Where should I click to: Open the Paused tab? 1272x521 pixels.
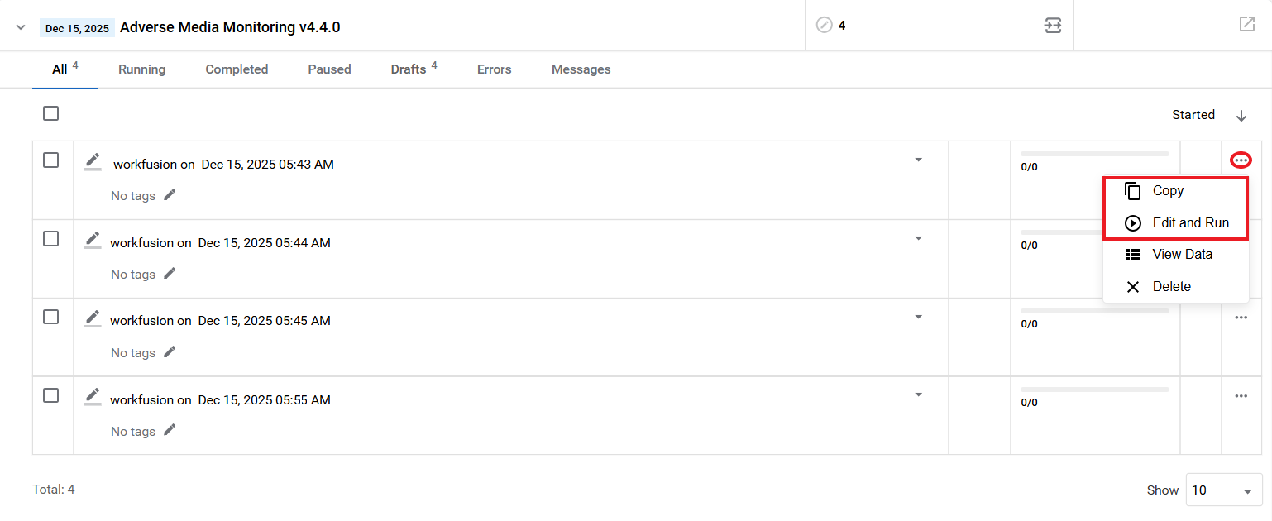(329, 69)
